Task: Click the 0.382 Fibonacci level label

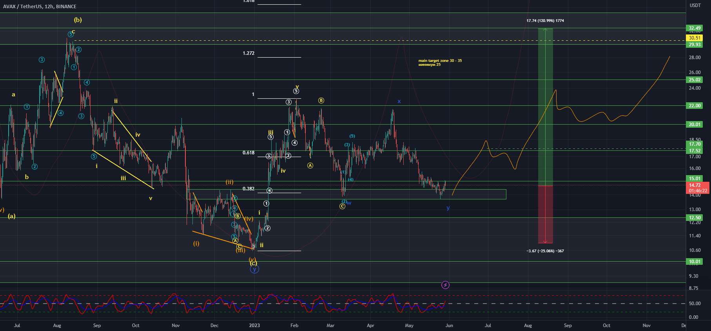Action: [x=248, y=189]
